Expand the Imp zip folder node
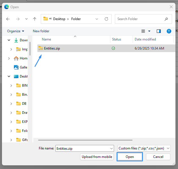This screenshot has width=178, height=169. [11, 49]
